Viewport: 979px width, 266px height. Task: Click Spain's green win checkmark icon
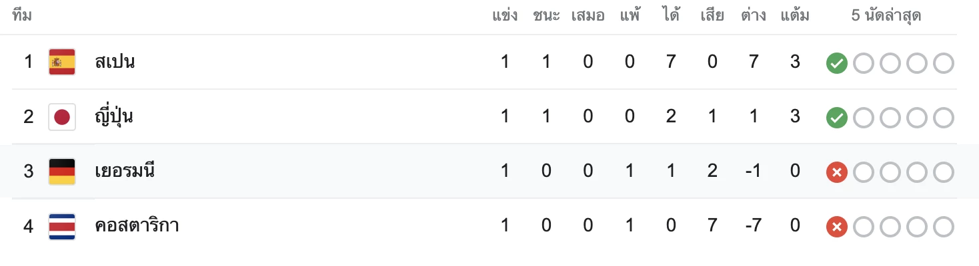pyautogui.click(x=836, y=64)
